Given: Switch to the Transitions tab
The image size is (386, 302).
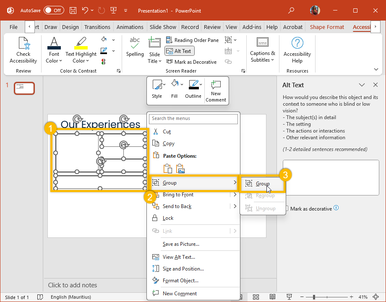Looking at the screenshot, I should click(x=97, y=27).
